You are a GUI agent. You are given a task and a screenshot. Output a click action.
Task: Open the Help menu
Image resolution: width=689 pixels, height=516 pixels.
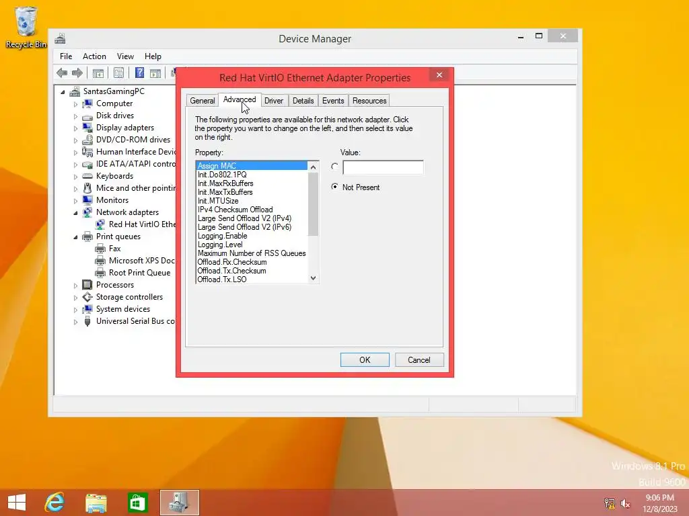click(x=153, y=56)
